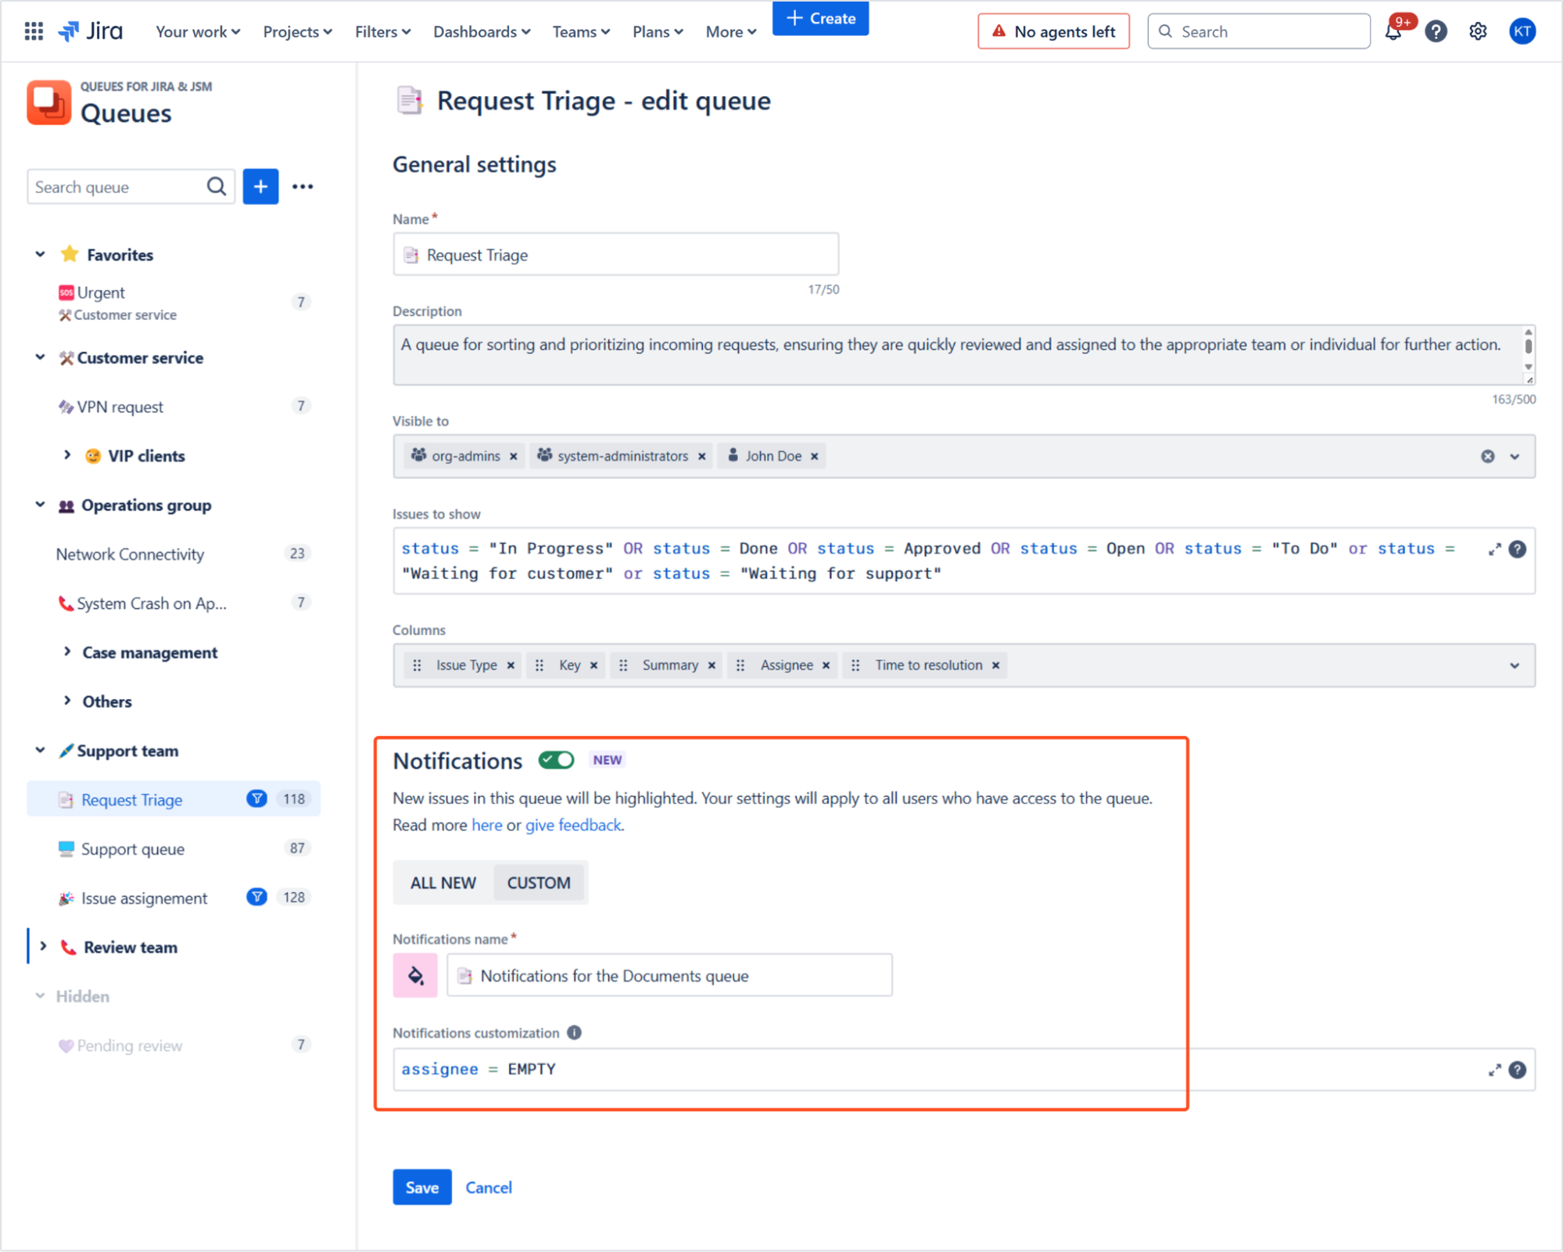Select the CUSTOM notifications option
The image size is (1563, 1252).
pyautogui.click(x=540, y=882)
